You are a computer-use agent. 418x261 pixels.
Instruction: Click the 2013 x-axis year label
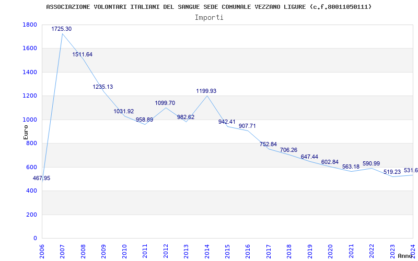(x=186, y=251)
